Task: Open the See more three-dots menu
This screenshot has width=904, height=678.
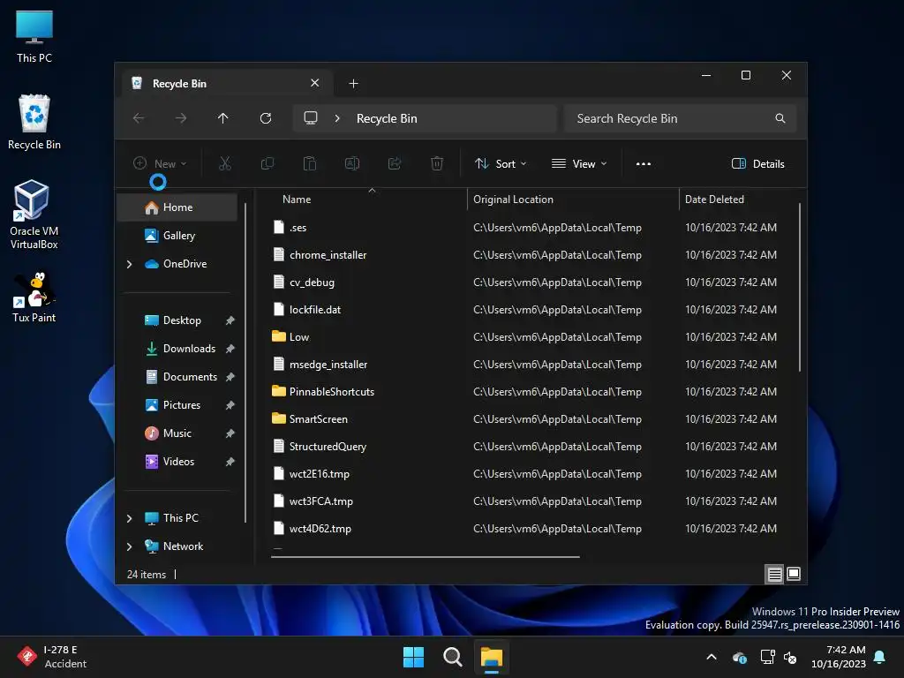Action: (x=644, y=163)
